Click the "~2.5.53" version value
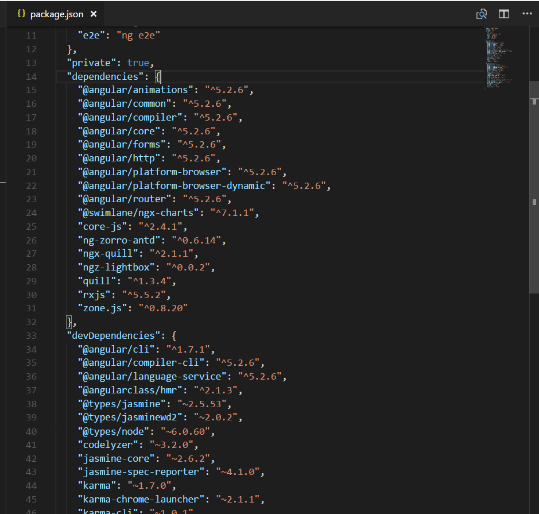The image size is (539, 514). tap(202, 404)
